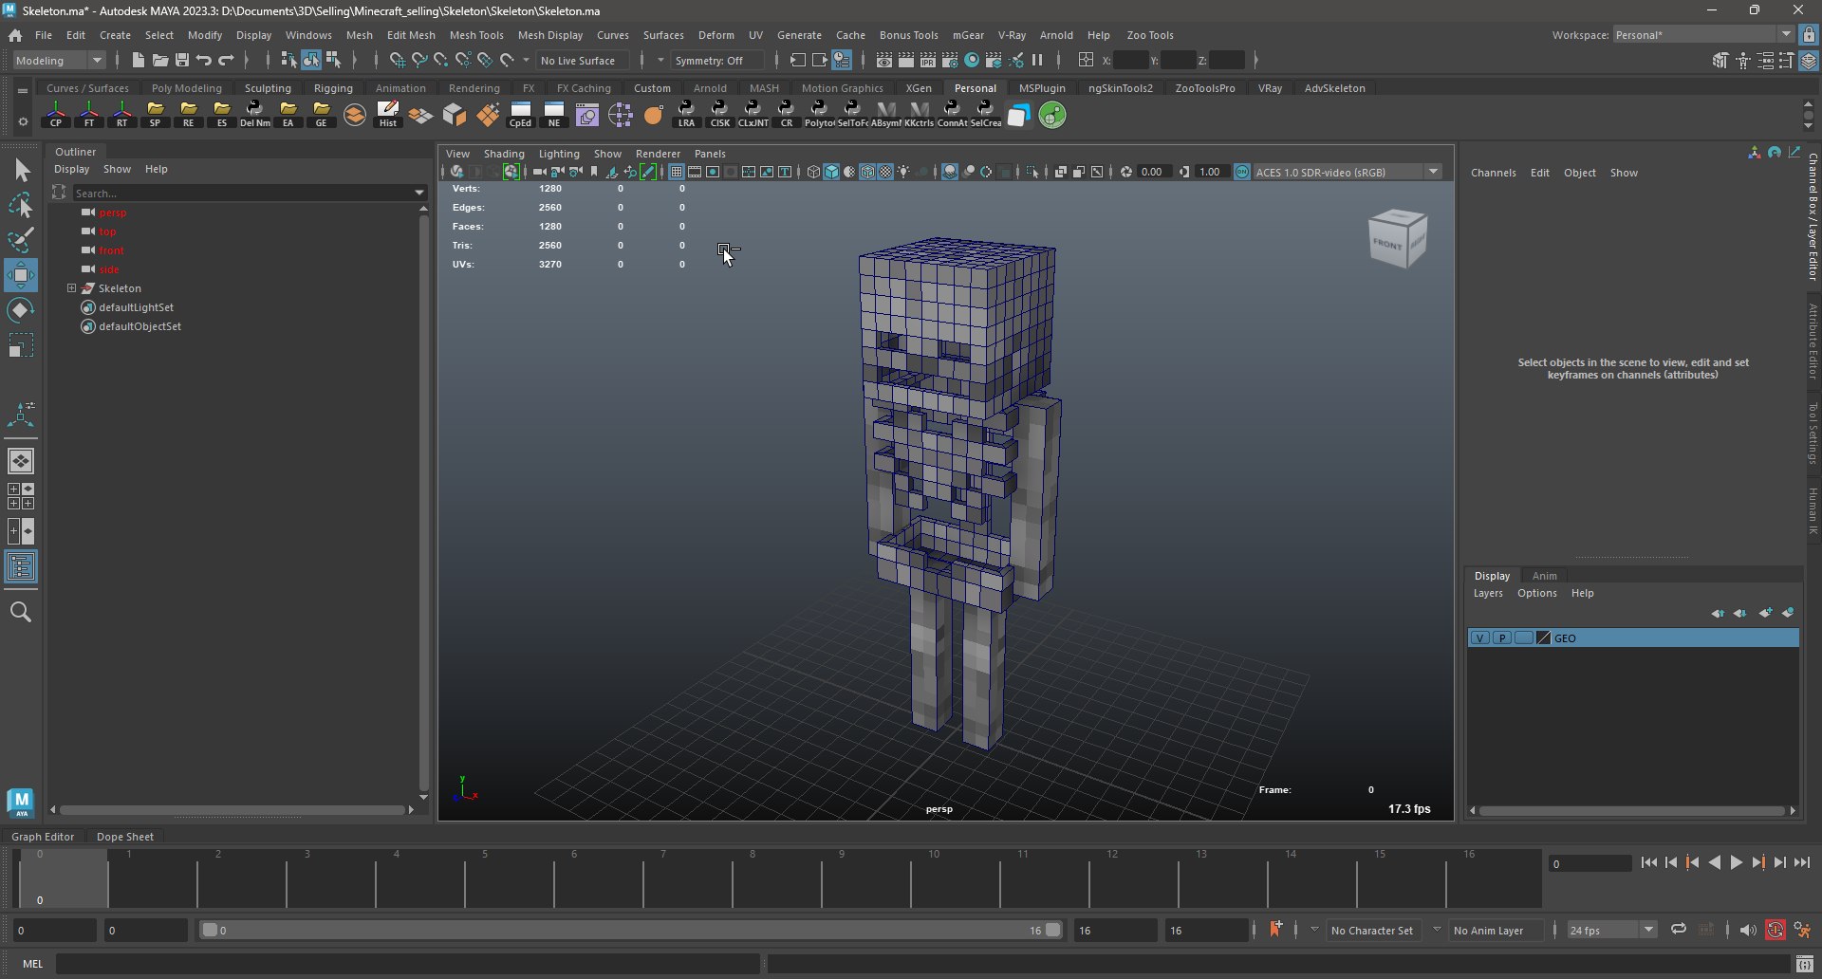Image resolution: width=1822 pixels, height=979 pixels.
Task: Pick the Paint Selection tool
Action: pos(20,240)
